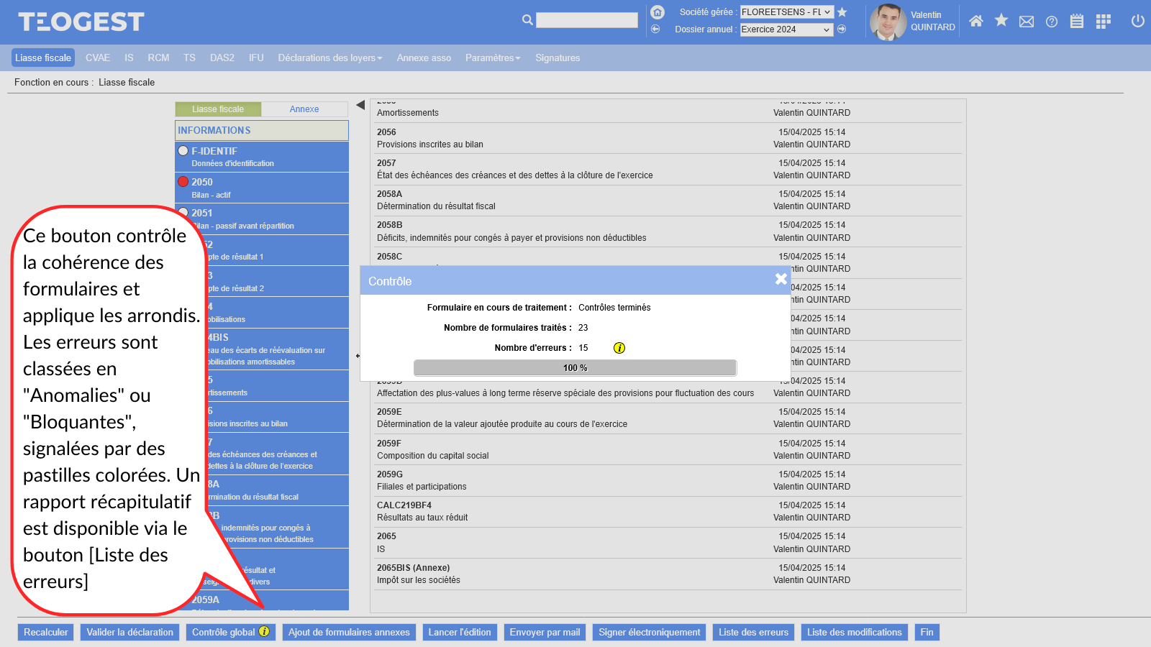Open the CVAE menu item
Viewport: 1151px width, 647px height.
[x=98, y=58]
